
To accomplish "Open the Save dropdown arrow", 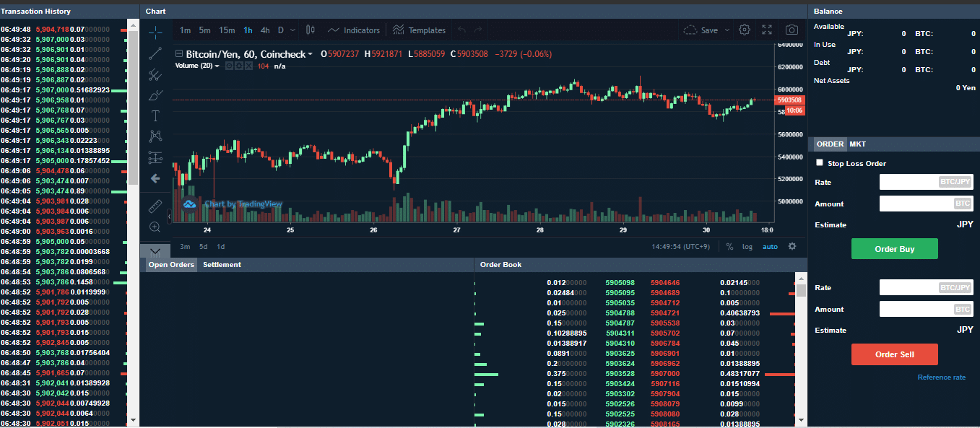I will click(727, 30).
